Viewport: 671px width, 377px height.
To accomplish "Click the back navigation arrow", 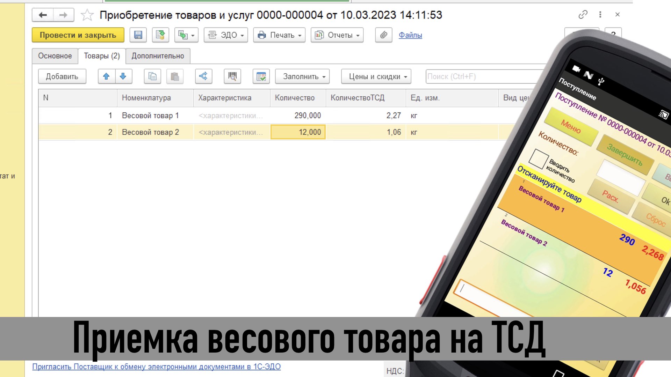I will (x=43, y=15).
